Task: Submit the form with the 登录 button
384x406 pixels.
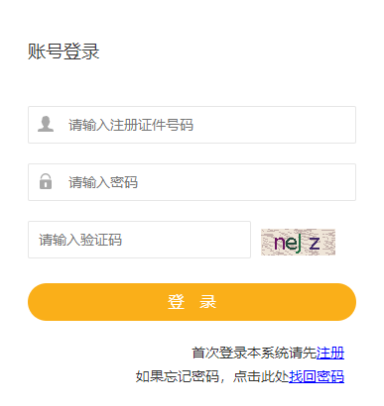Action: coord(192,302)
